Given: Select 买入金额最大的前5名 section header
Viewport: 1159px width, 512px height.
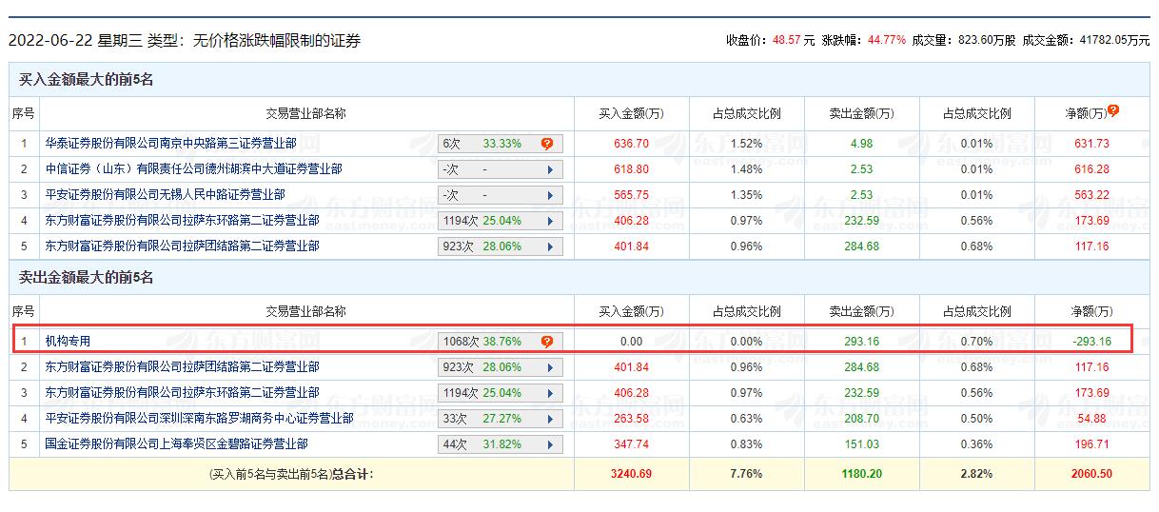Looking at the screenshot, I should click(87, 80).
